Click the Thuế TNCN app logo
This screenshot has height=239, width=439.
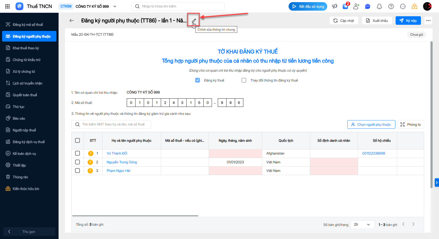tap(19, 6)
